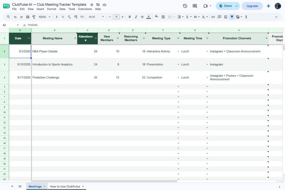This screenshot has width=285, height=190.
Task: Open vertical align options
Action: (188, 17)
